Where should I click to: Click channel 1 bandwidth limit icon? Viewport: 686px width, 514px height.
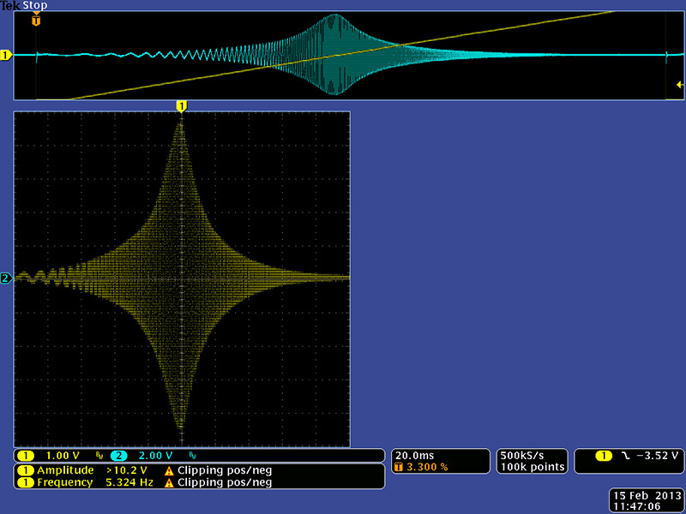[99, 456]
